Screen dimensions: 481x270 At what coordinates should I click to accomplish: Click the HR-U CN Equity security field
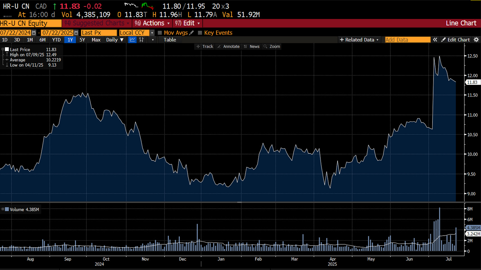coord(31,23)
